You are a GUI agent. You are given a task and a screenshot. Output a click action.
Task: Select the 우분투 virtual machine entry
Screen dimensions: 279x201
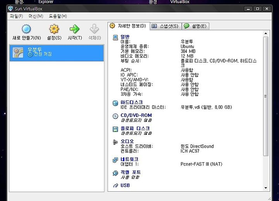click(57, 53)
